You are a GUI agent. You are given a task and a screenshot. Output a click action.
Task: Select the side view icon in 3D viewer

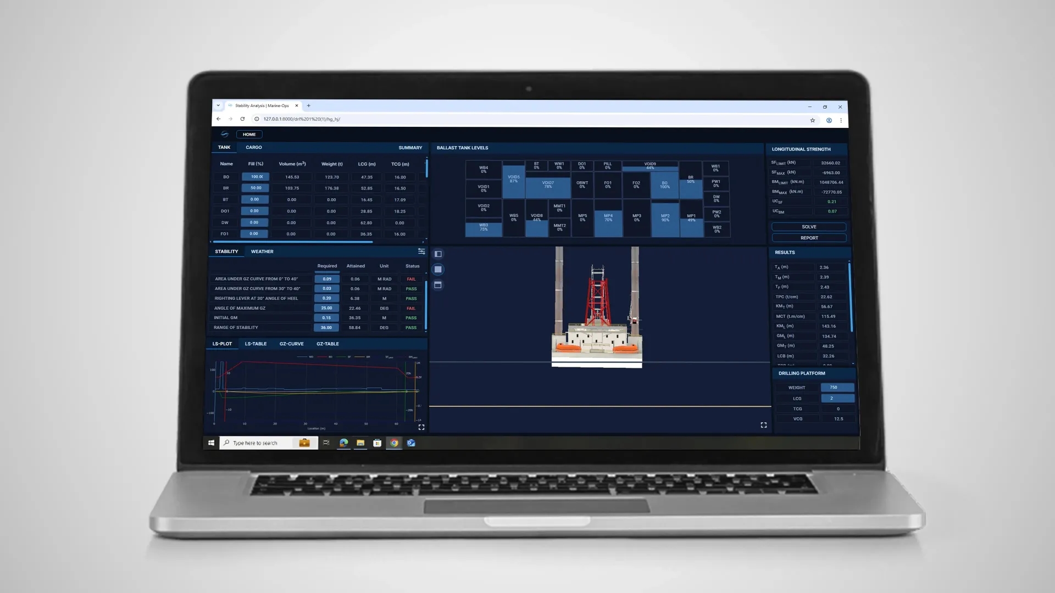[438, 254]
